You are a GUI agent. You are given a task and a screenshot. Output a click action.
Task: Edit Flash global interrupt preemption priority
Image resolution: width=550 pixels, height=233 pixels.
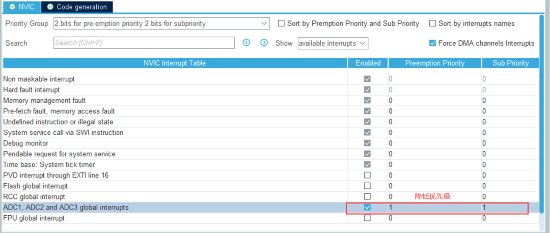(x=434, y=186)
